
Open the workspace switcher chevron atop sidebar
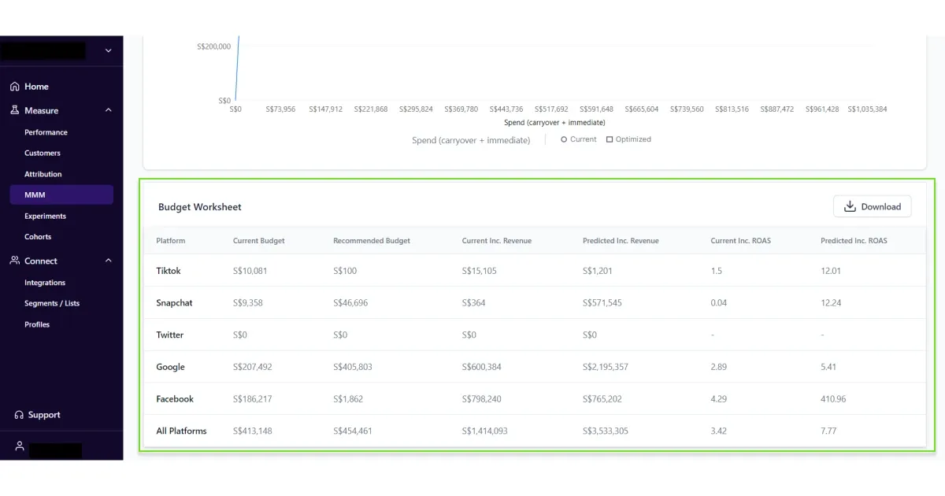108,51
